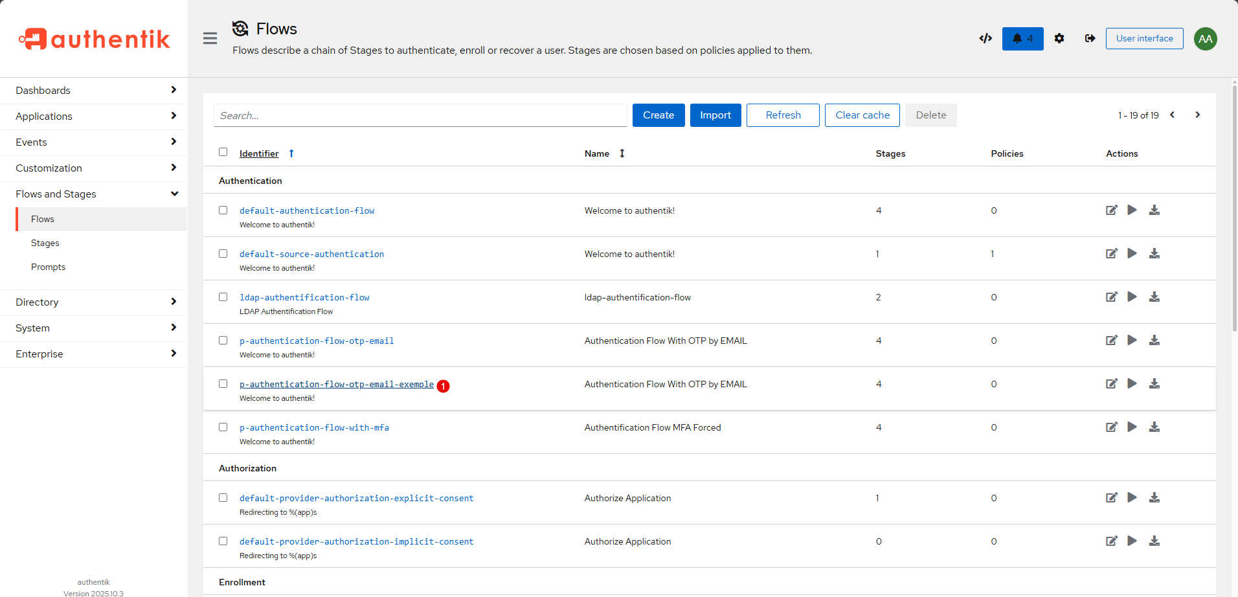
Task: Focus the Search input field
Action: pyautogui.click(x=420, y=115)
